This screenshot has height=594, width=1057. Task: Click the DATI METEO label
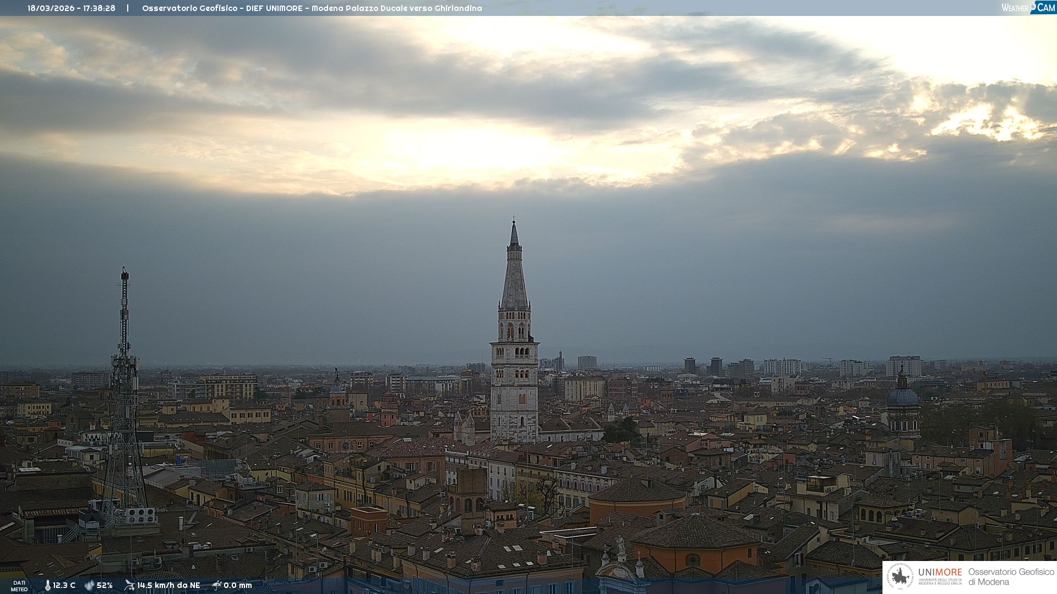(19, 586)
